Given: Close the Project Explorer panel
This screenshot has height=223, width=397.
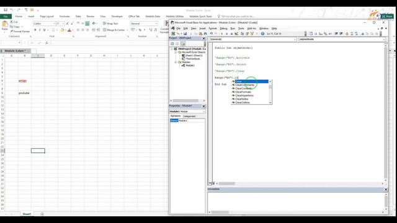Looking at the screenshot, I should [204, 38].
